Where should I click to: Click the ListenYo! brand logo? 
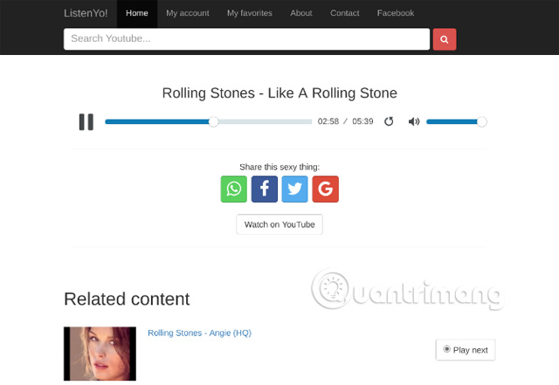[86, 13]
